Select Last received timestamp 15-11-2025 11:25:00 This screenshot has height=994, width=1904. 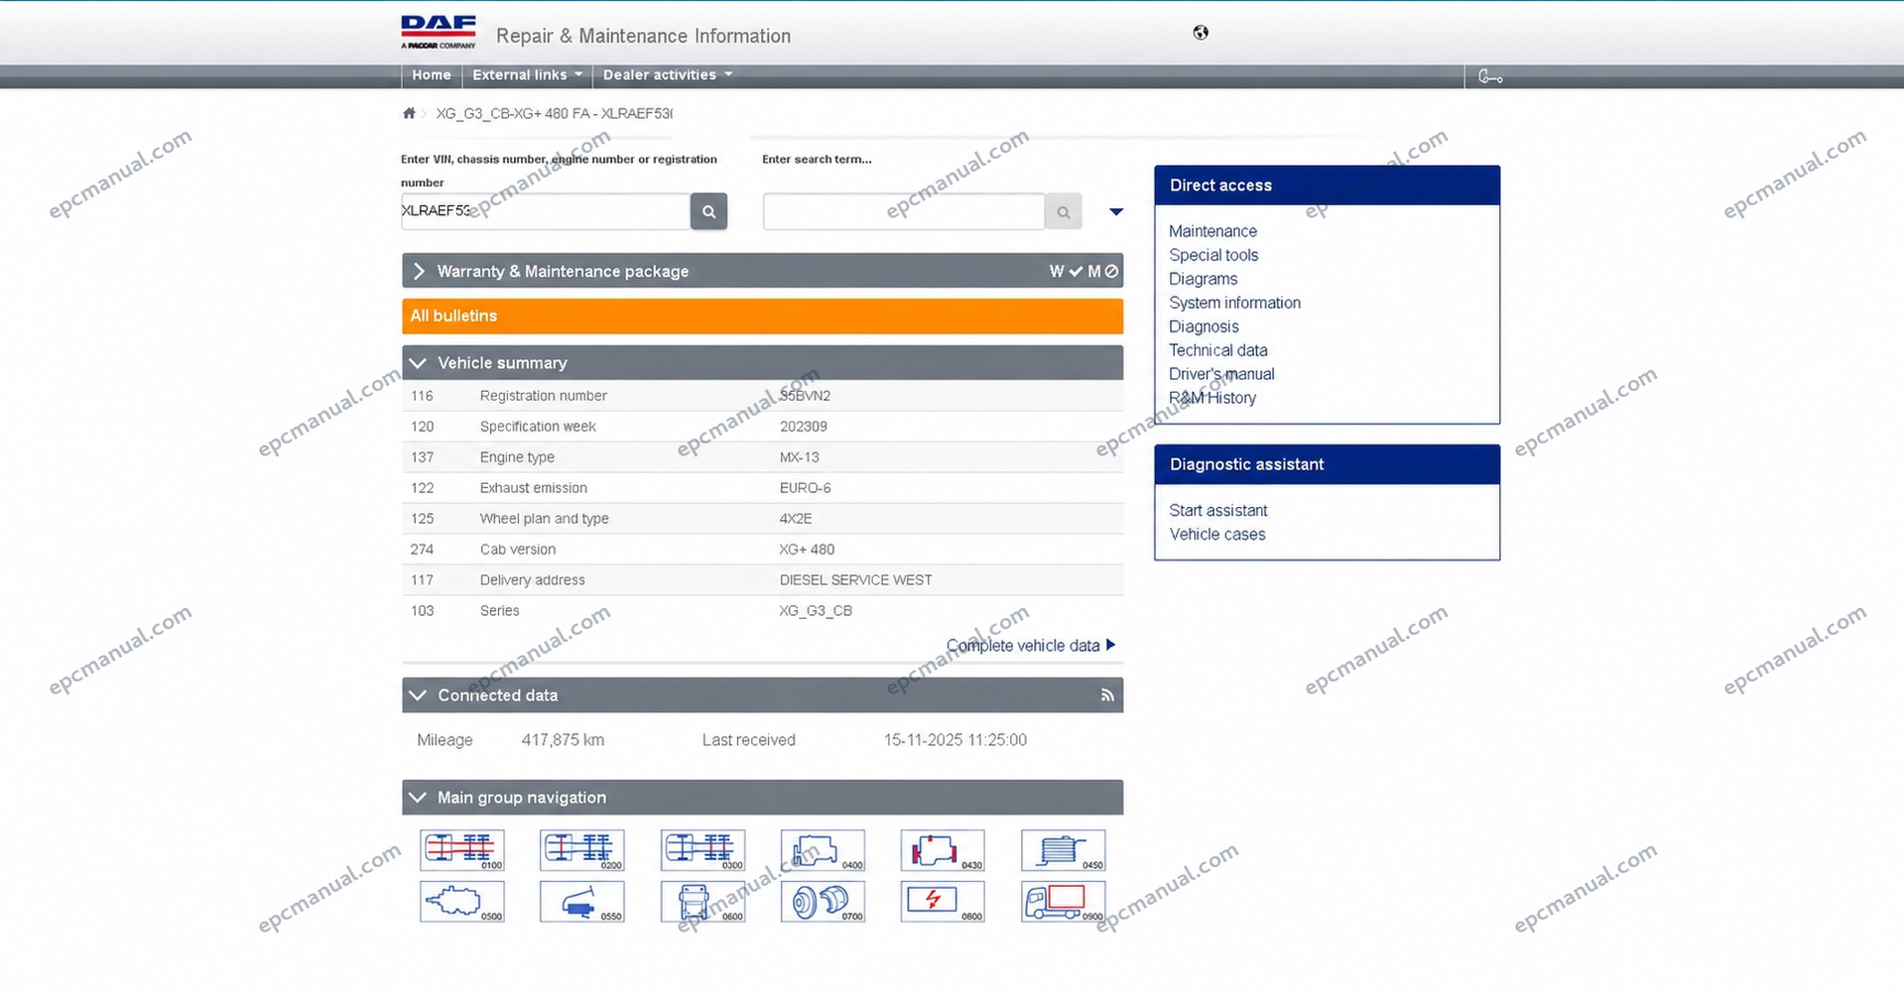955,740
